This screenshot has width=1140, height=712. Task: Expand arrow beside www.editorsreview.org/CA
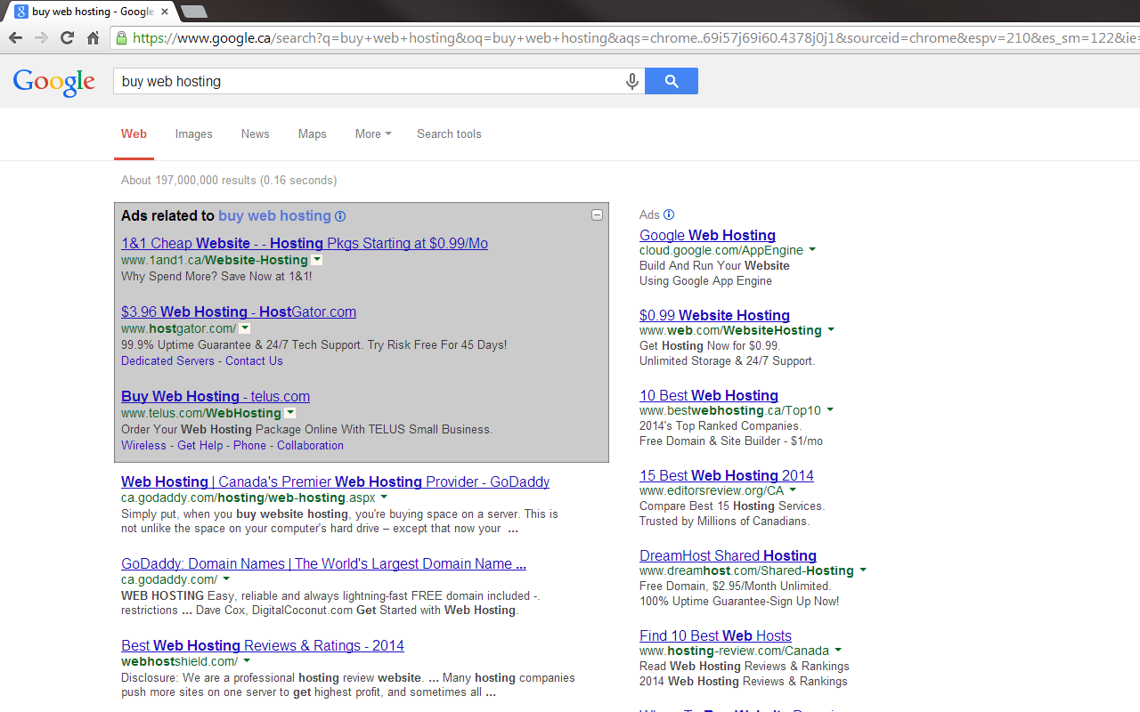coord(793,490)
